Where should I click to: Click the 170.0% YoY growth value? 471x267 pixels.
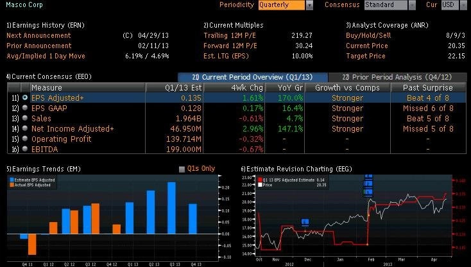coord(291,98)
